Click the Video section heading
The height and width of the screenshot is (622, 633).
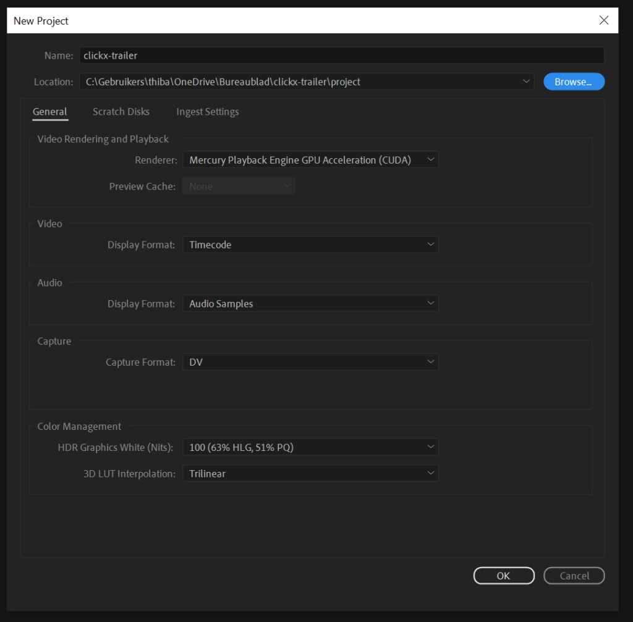pos(49,224)
